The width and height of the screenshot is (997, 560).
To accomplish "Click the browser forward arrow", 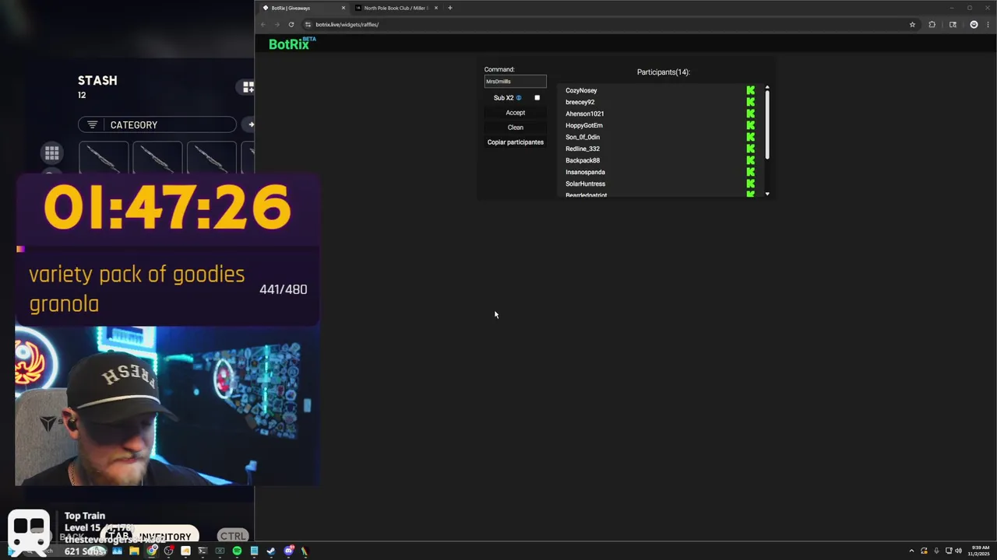I will pyautogui.click(x=277, y=24).
